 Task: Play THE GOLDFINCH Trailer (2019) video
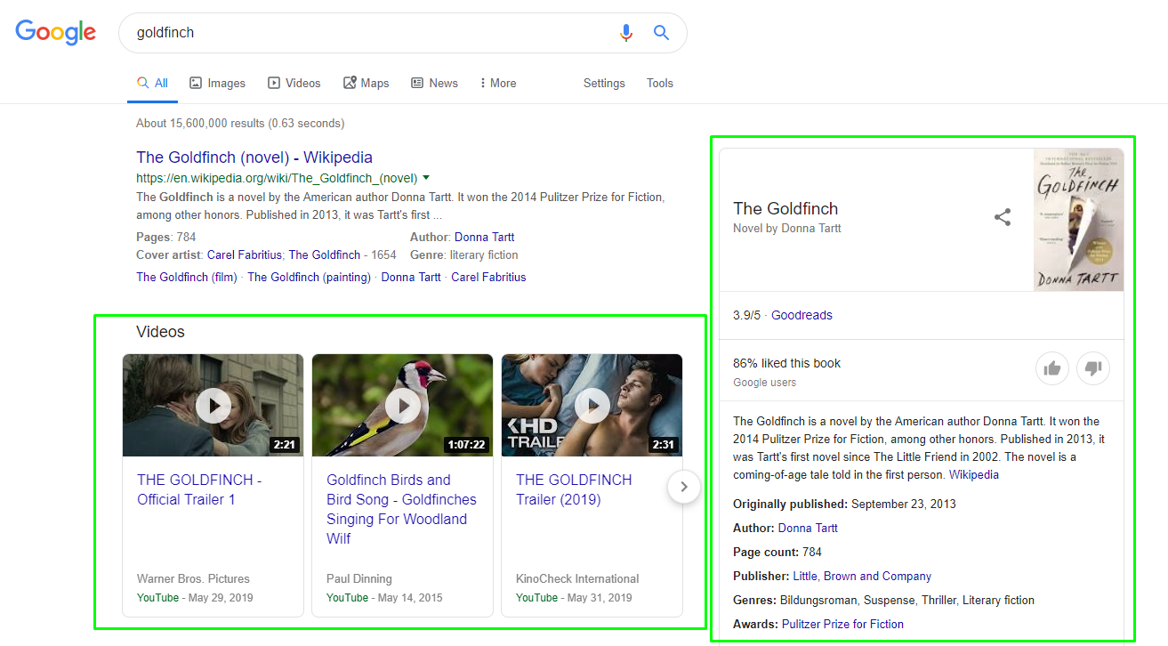(x=592, y=406)
